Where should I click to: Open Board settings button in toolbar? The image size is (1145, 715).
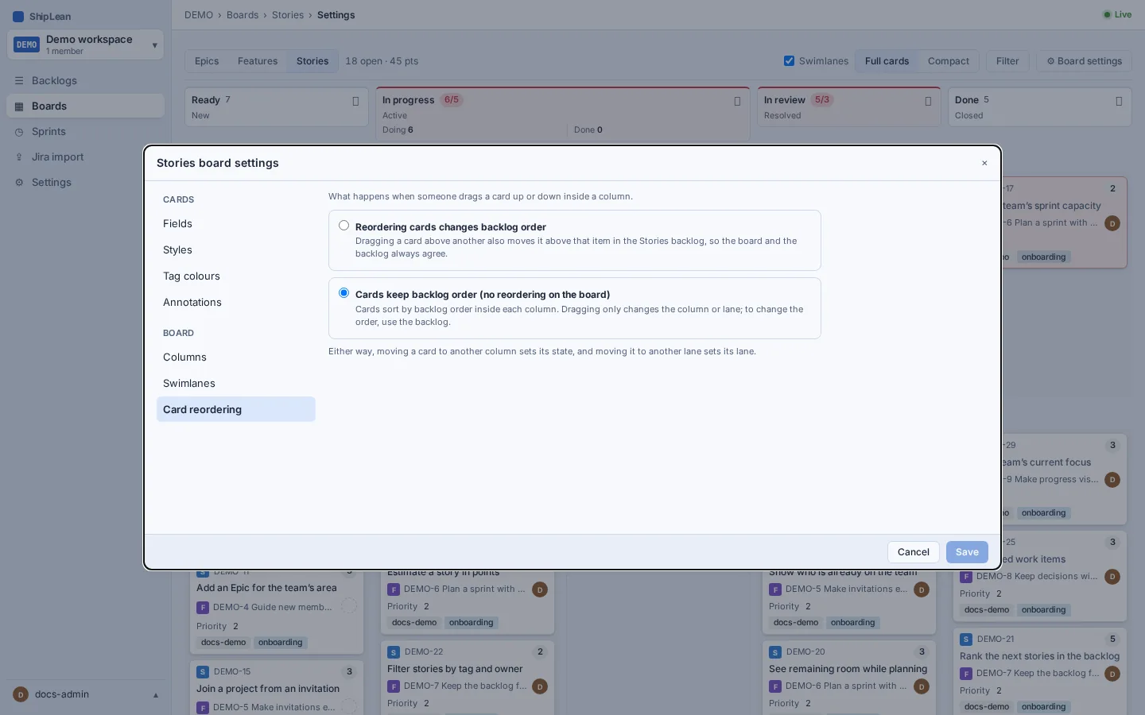1084,61
